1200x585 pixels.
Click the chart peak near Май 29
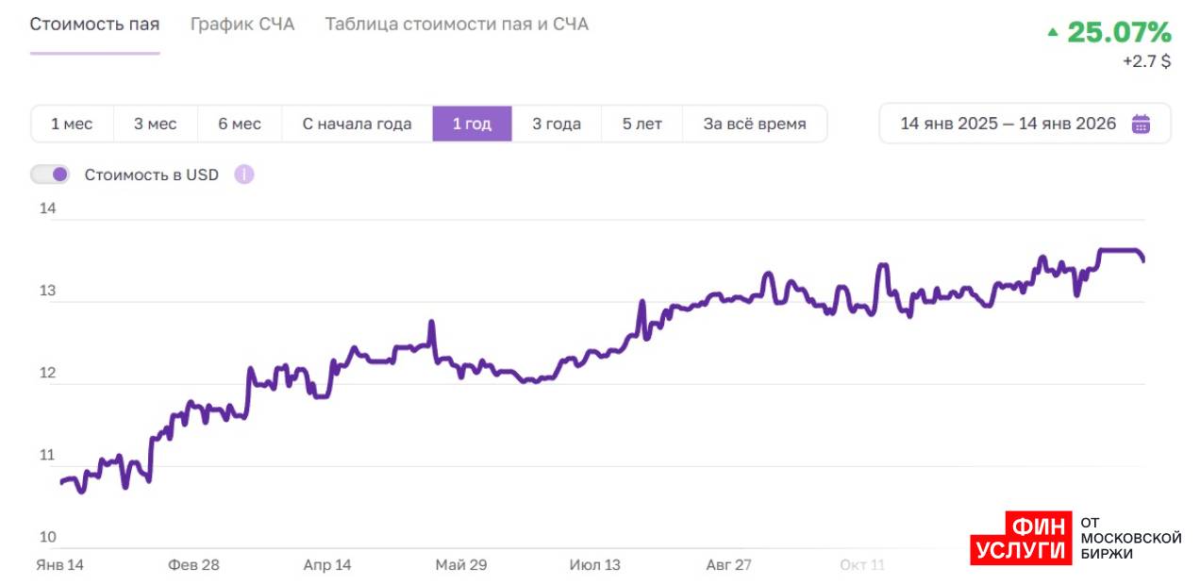tap(432, 323)
